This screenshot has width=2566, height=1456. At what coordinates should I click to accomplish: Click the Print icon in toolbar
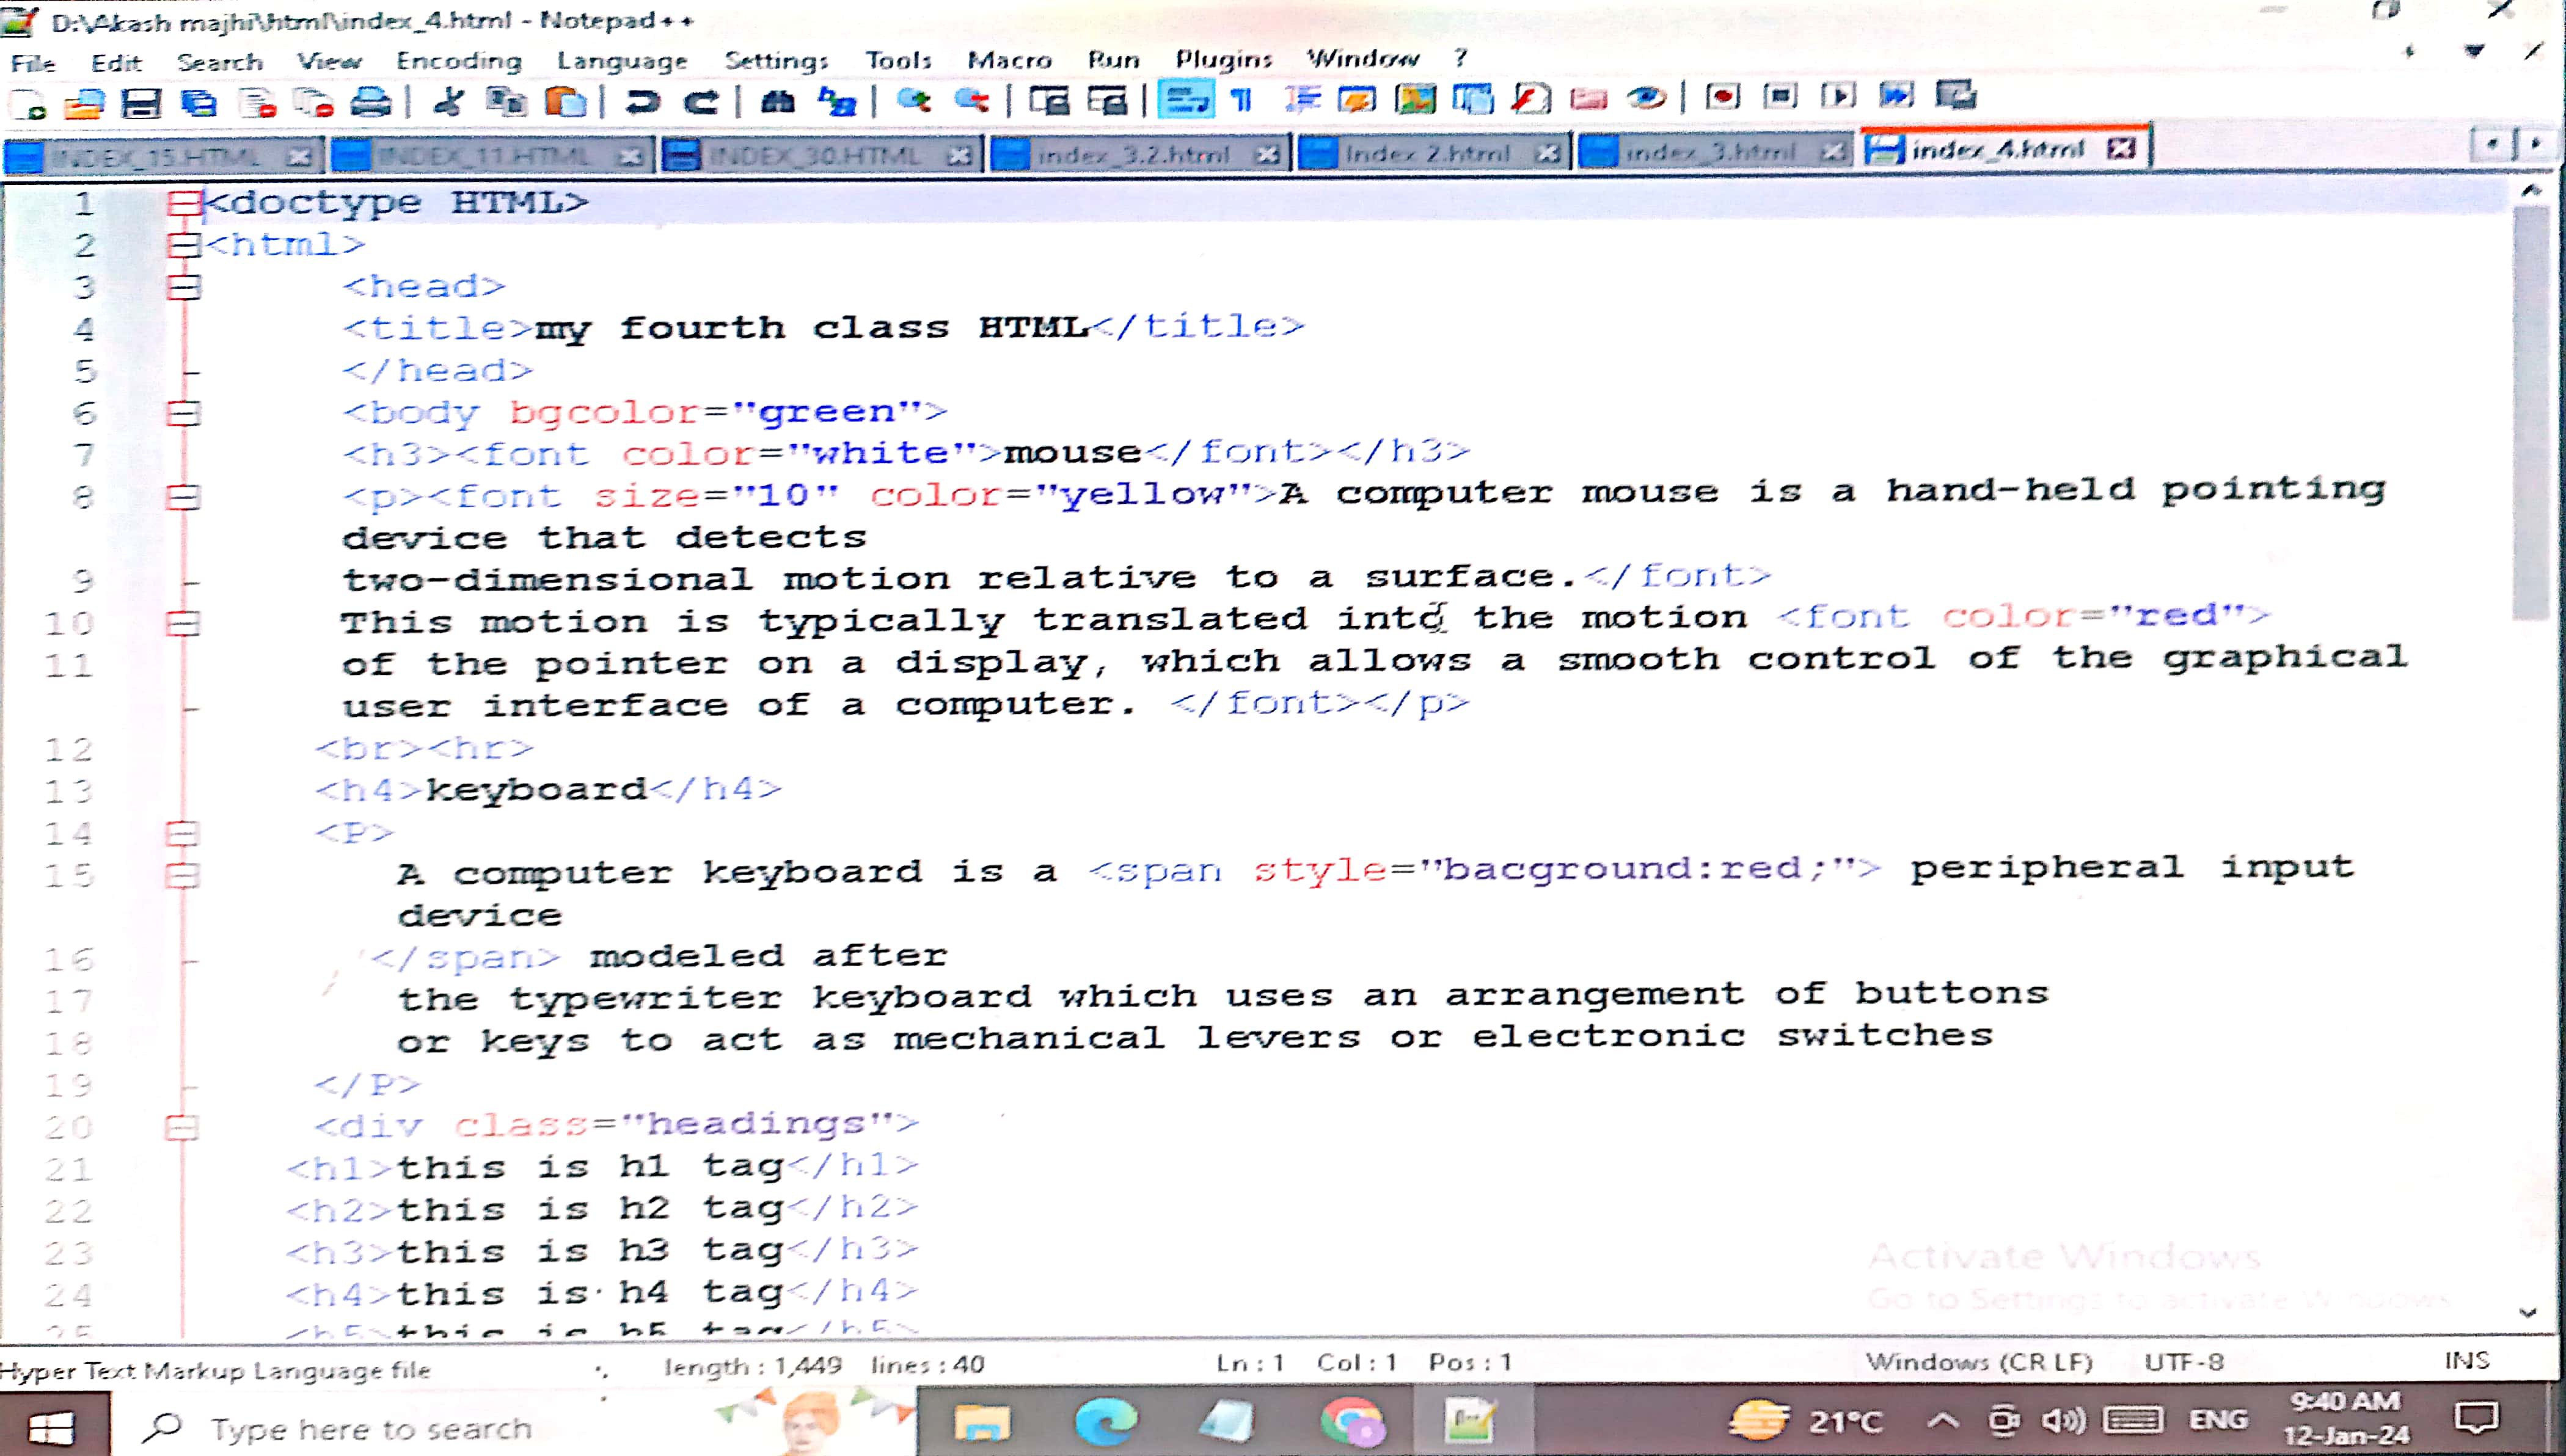370,101
